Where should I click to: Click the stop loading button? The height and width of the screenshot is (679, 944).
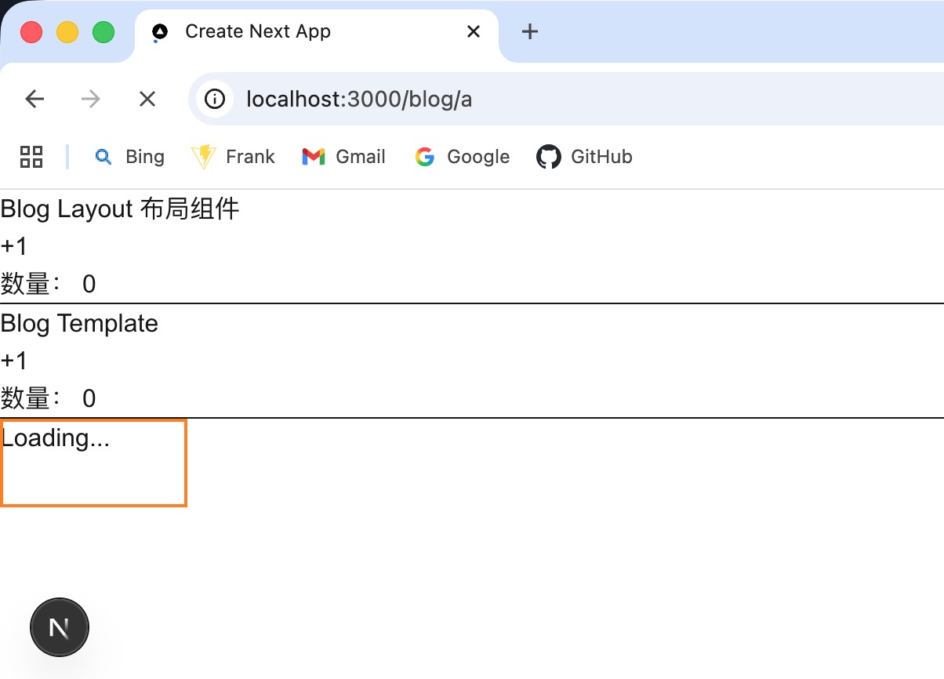click(x=147, y=99)
